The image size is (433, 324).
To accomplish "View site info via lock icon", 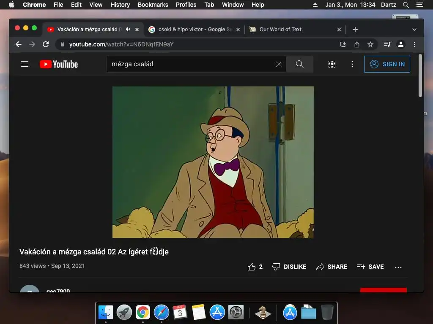I will point(63,44).
